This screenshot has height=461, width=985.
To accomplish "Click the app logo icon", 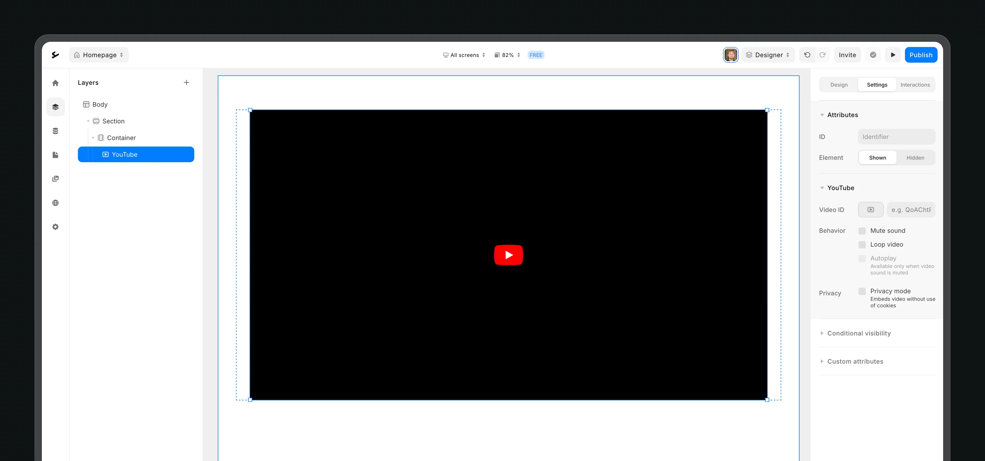I will point(55,55).
